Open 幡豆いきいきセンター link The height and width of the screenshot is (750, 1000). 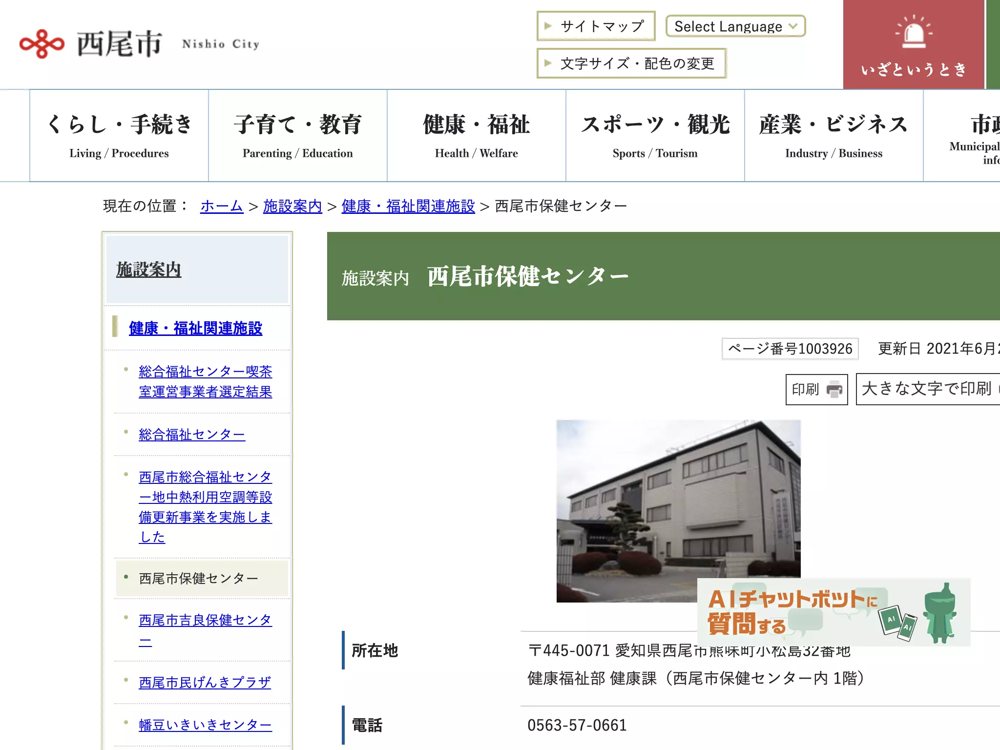click(205, 725)
